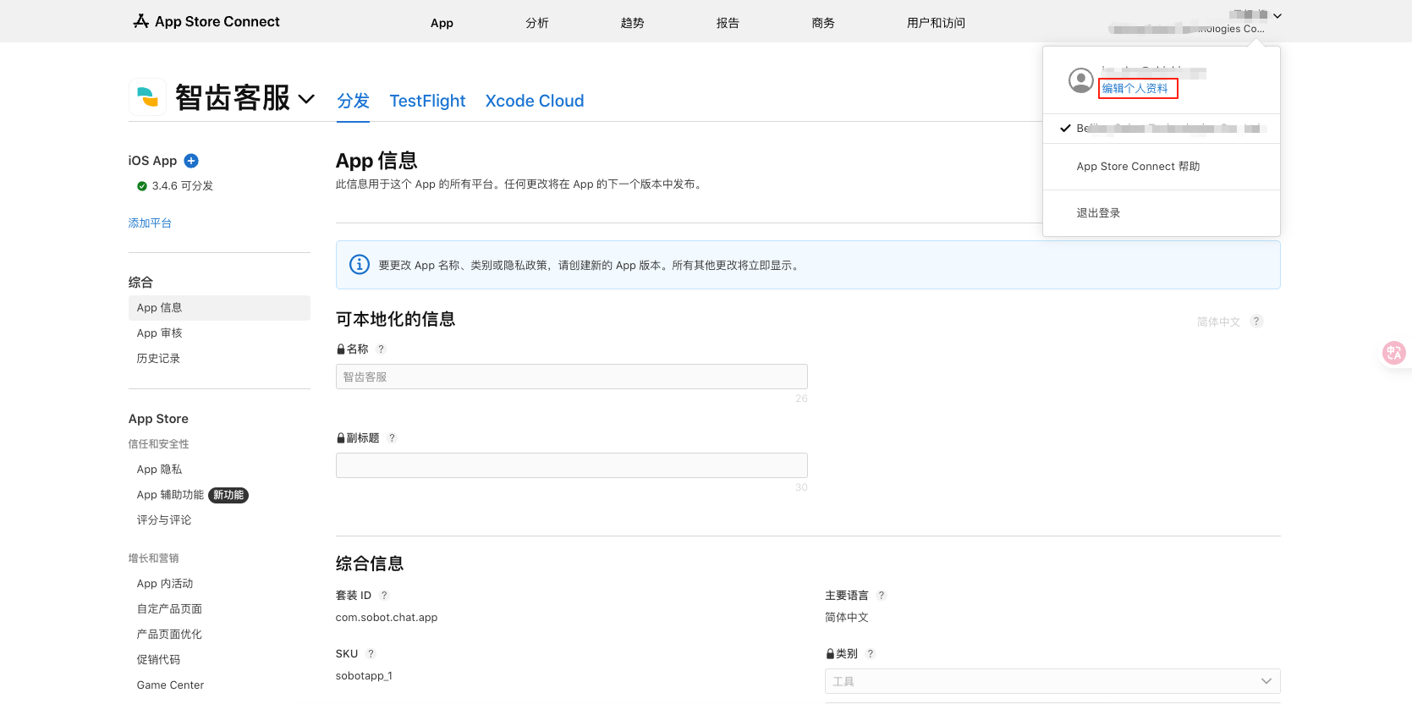Click the 副标题 input field
Viewport: 1412px width, 704px height.
click(x=572, y=465)
